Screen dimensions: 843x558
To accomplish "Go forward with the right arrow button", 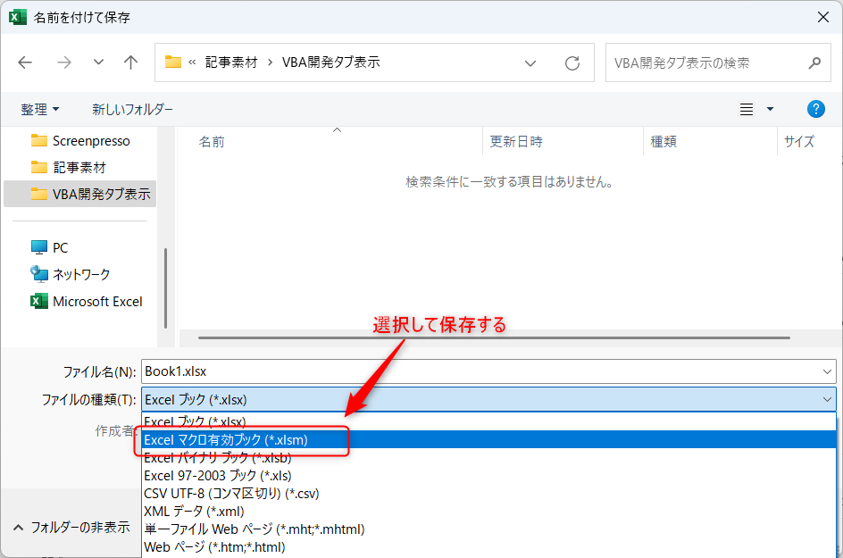I will point(64,62).
